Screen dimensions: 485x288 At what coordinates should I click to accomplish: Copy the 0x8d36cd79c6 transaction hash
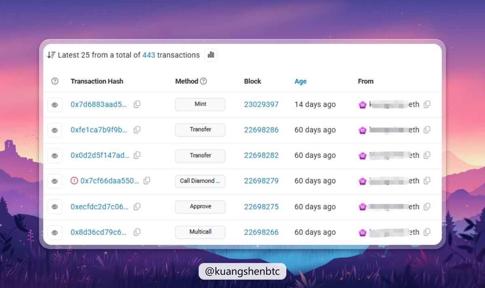pos(137,232)
